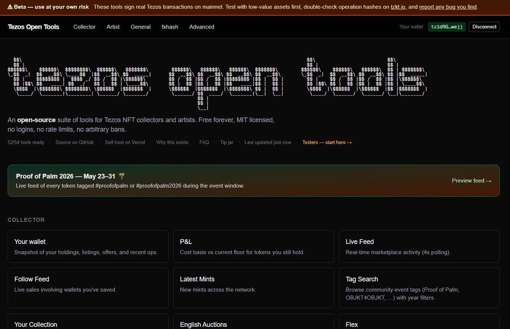The image size is (510, 329).
Task: Open Why this exists link
Action: pyautogui.click(x=172, y=142)
